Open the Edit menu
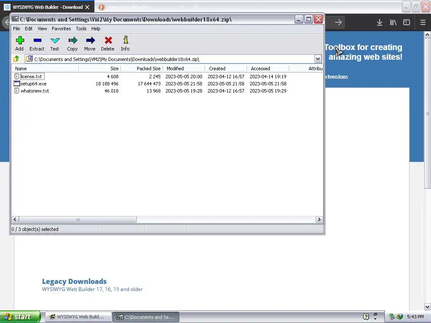Viewport: 431px width, 323px height. coord(29,29)
